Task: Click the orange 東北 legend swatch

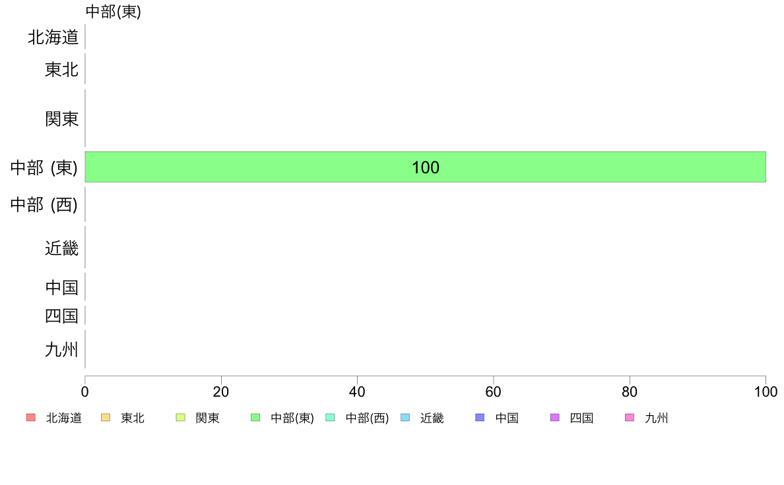Action: pyautogui.click(x=106, y=418)
